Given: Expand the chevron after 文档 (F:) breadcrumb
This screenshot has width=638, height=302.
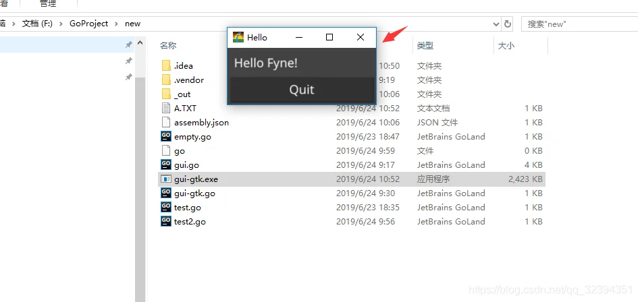Looking at the screenshot, I should click(x=61, y=24).
